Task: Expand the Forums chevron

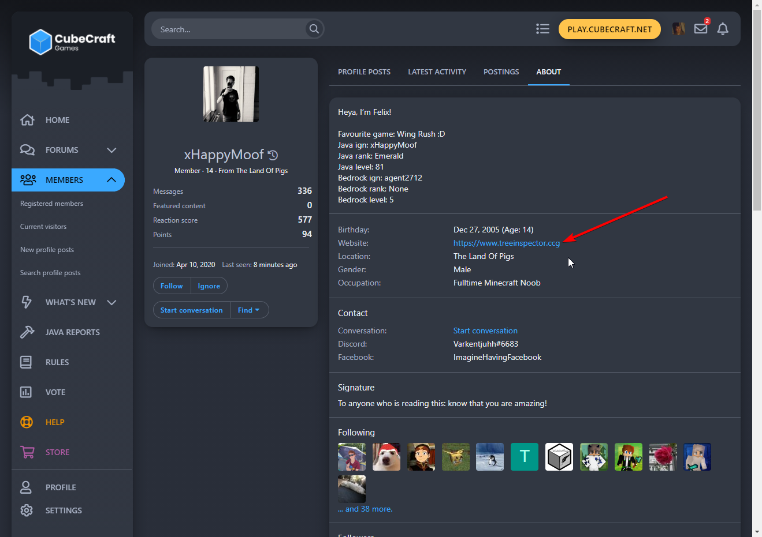Action: [111, 150]
